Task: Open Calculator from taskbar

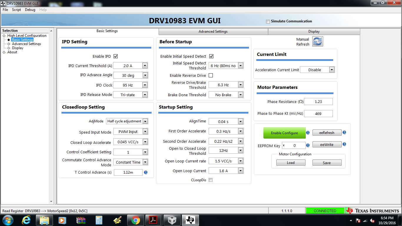Action: click(99, 220)
